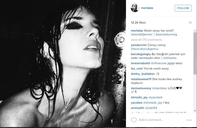Open yetukevrim commenter profile
The image size is (197, 128).
point(139,45)
